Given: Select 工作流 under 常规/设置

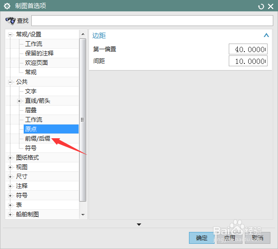Looking at the screenshot, I should pos(34,44).
